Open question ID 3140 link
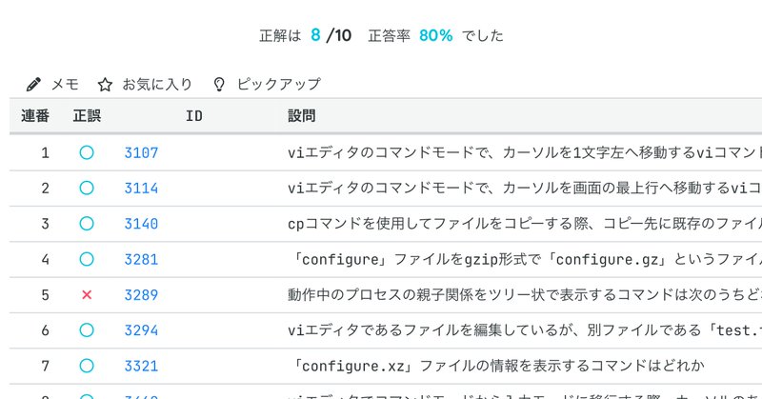Screen dimensions: 762x399 tap(141, 224)
